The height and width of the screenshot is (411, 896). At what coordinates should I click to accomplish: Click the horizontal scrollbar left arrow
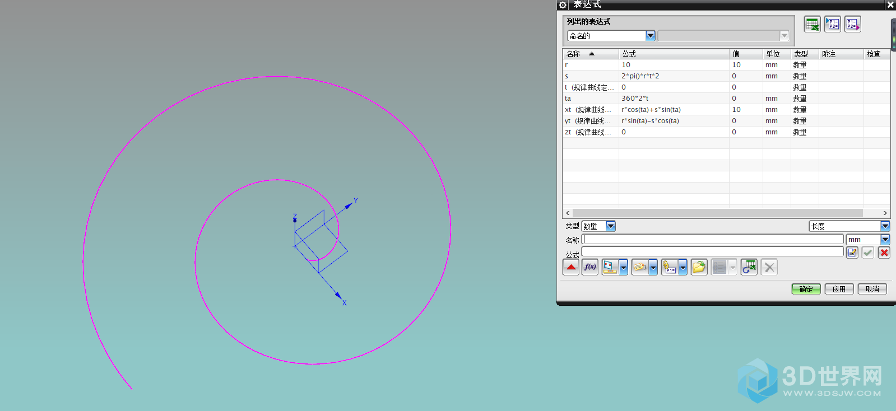pos(568,213)
